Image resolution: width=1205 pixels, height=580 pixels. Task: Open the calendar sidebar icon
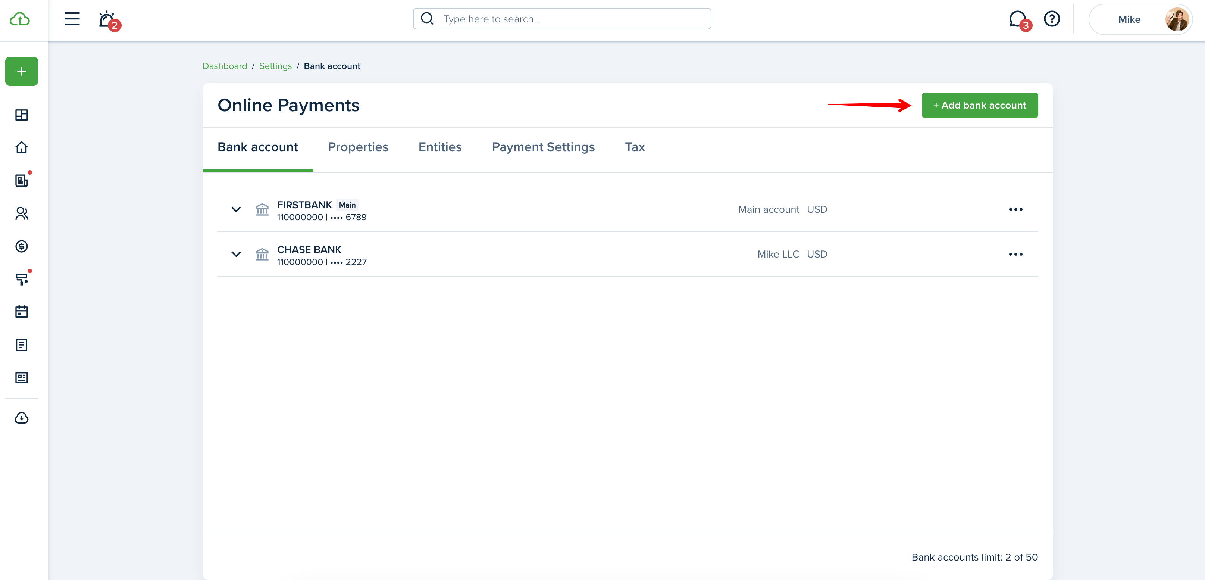pos(22,312)
